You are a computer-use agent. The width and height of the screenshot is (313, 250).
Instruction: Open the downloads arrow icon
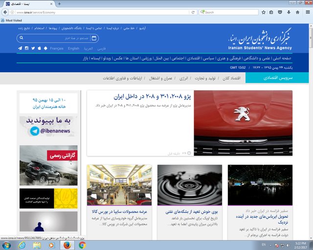point(289,12)
